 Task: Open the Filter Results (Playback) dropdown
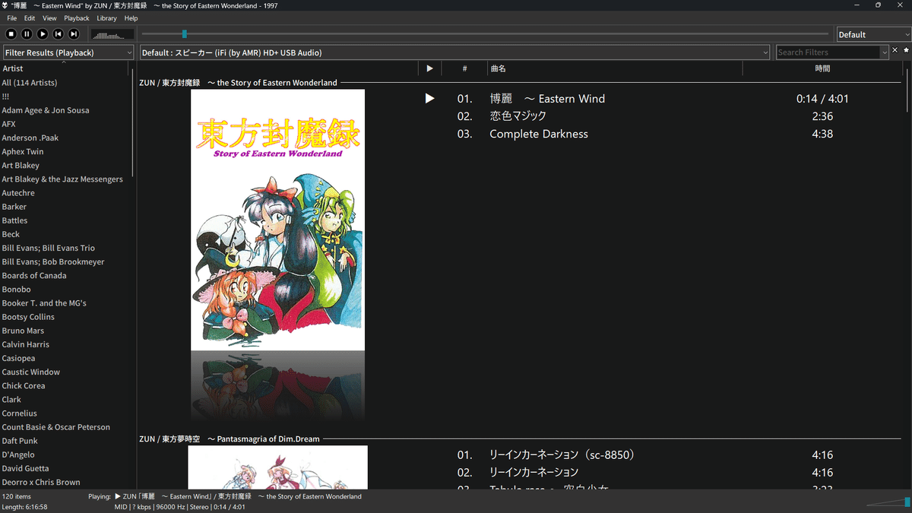pyautogui.click(x=68, y=52)
